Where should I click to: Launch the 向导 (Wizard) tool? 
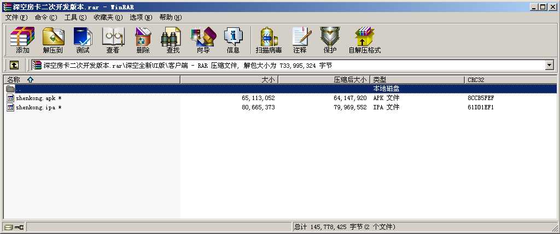point(203,40)
